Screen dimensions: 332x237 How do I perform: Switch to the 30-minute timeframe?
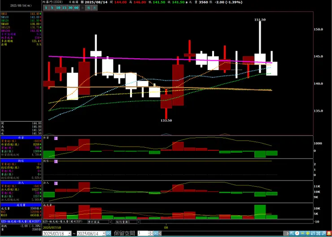70,8
